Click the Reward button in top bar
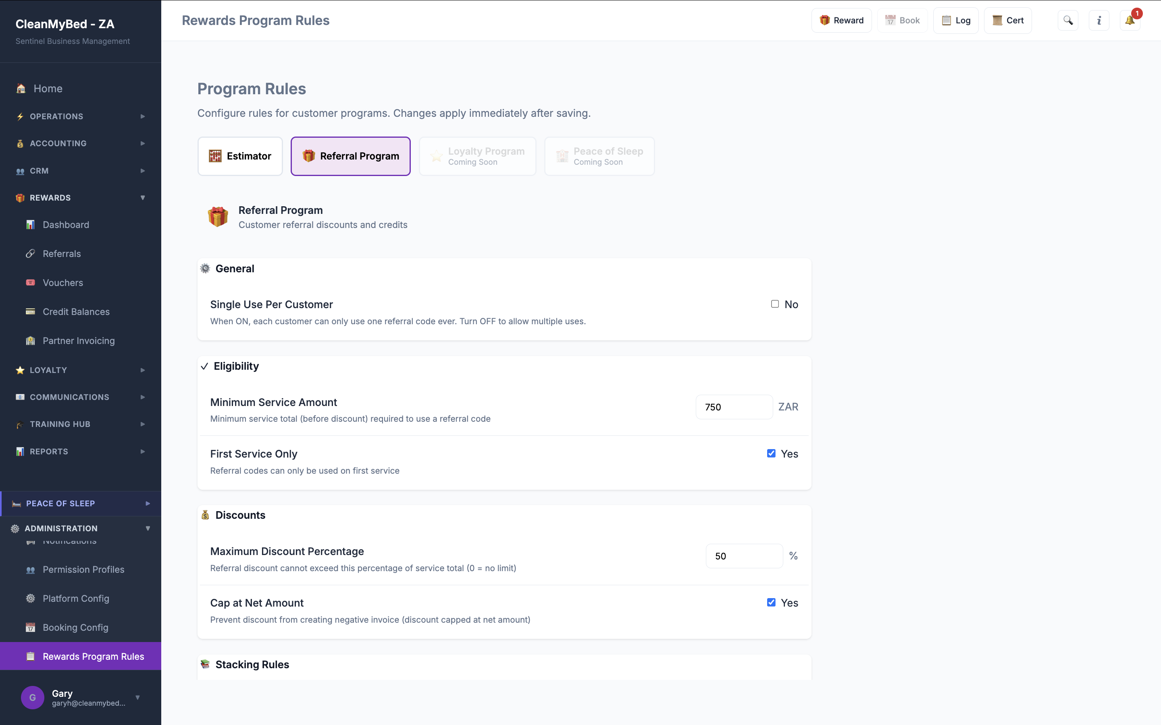 (x=841, y=20)
